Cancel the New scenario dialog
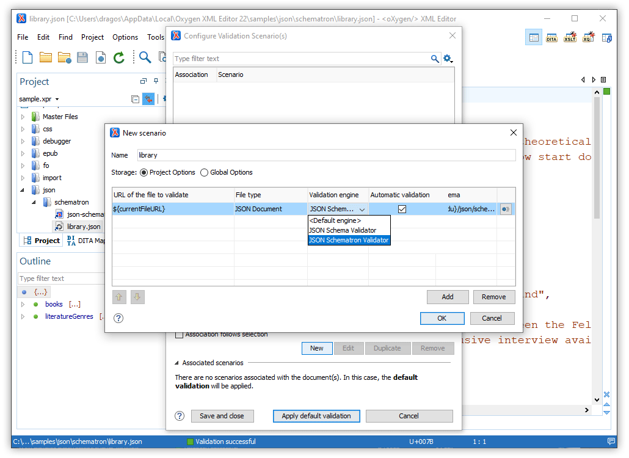This screenshot has width=629, height=458. [492, 318]
